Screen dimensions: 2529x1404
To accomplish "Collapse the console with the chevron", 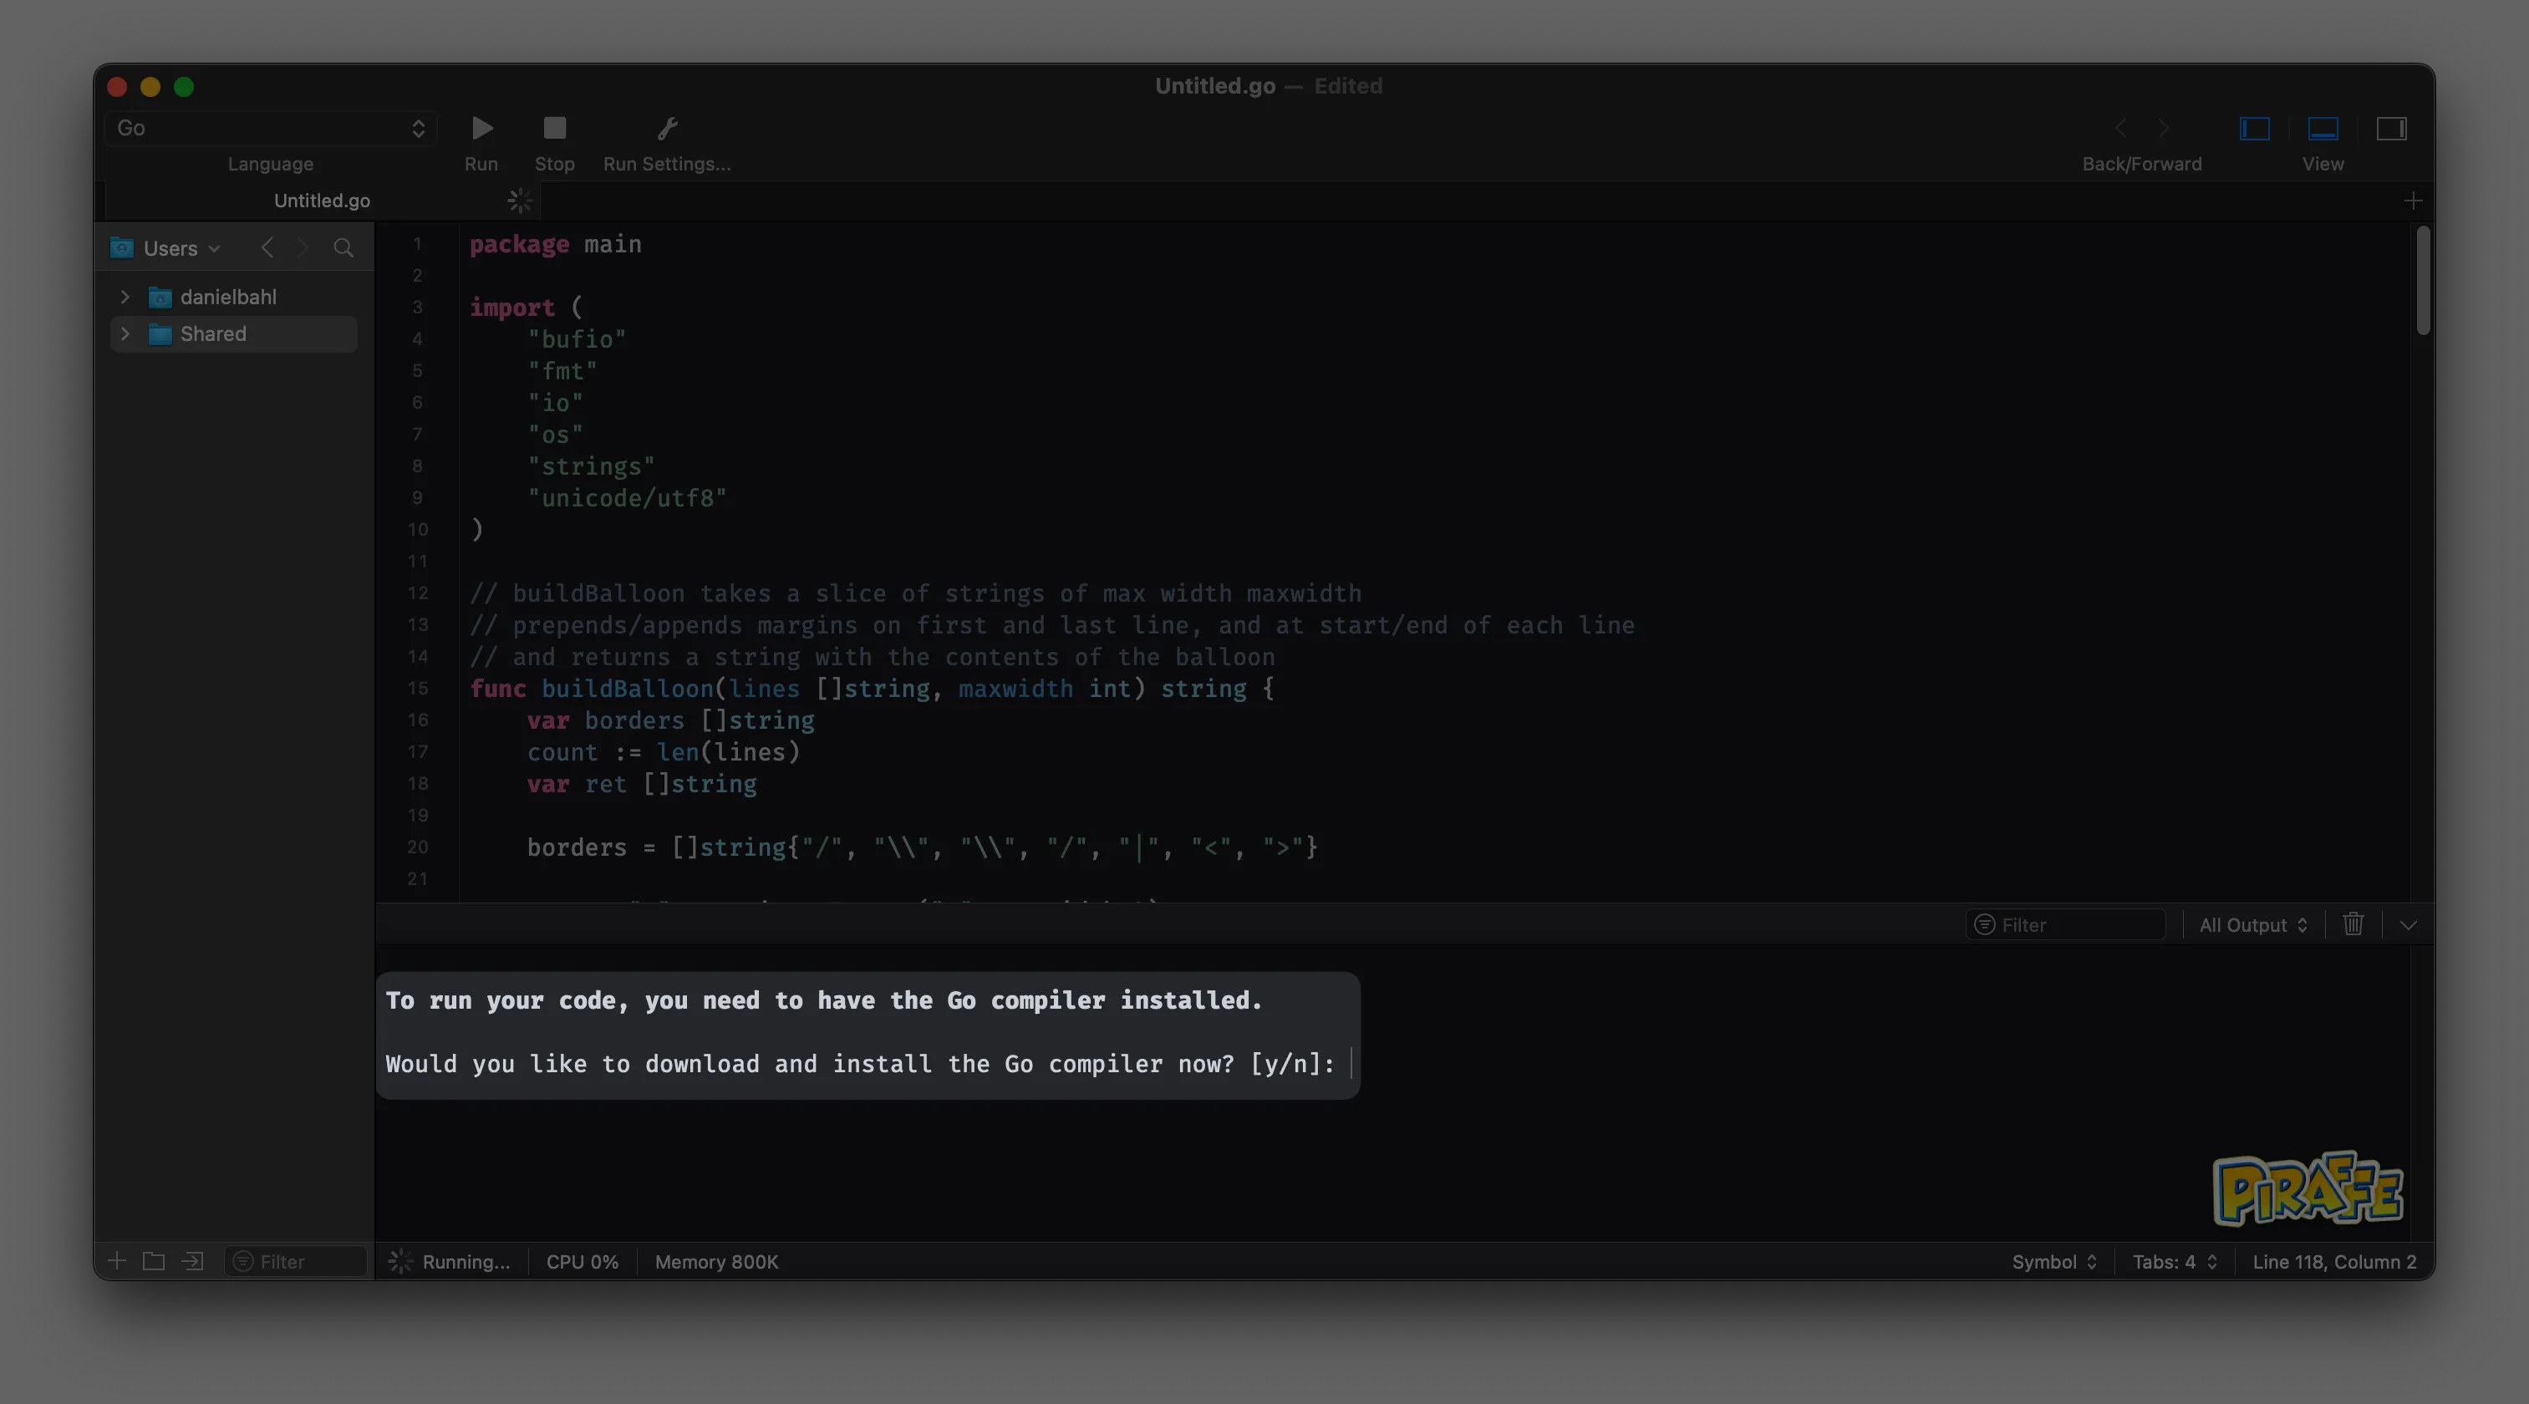I will pyautogui.click(x=2407, y=924).
